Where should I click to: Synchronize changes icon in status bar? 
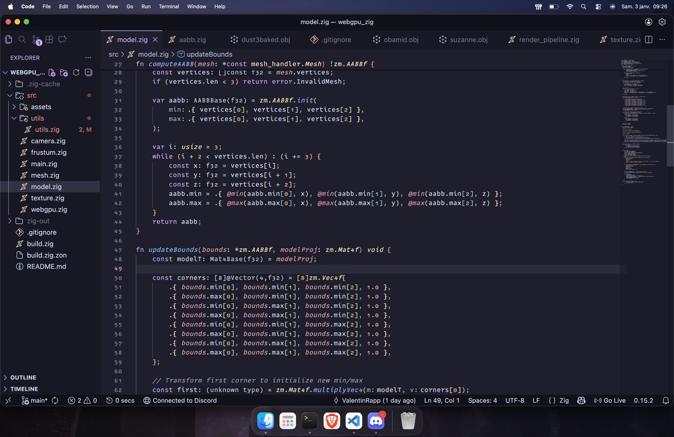click(55, 400)
